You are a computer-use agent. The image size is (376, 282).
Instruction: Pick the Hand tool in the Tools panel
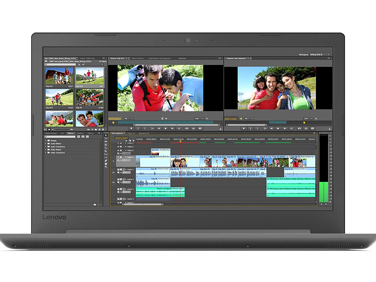pyautogui.click(x=106, y=164)
